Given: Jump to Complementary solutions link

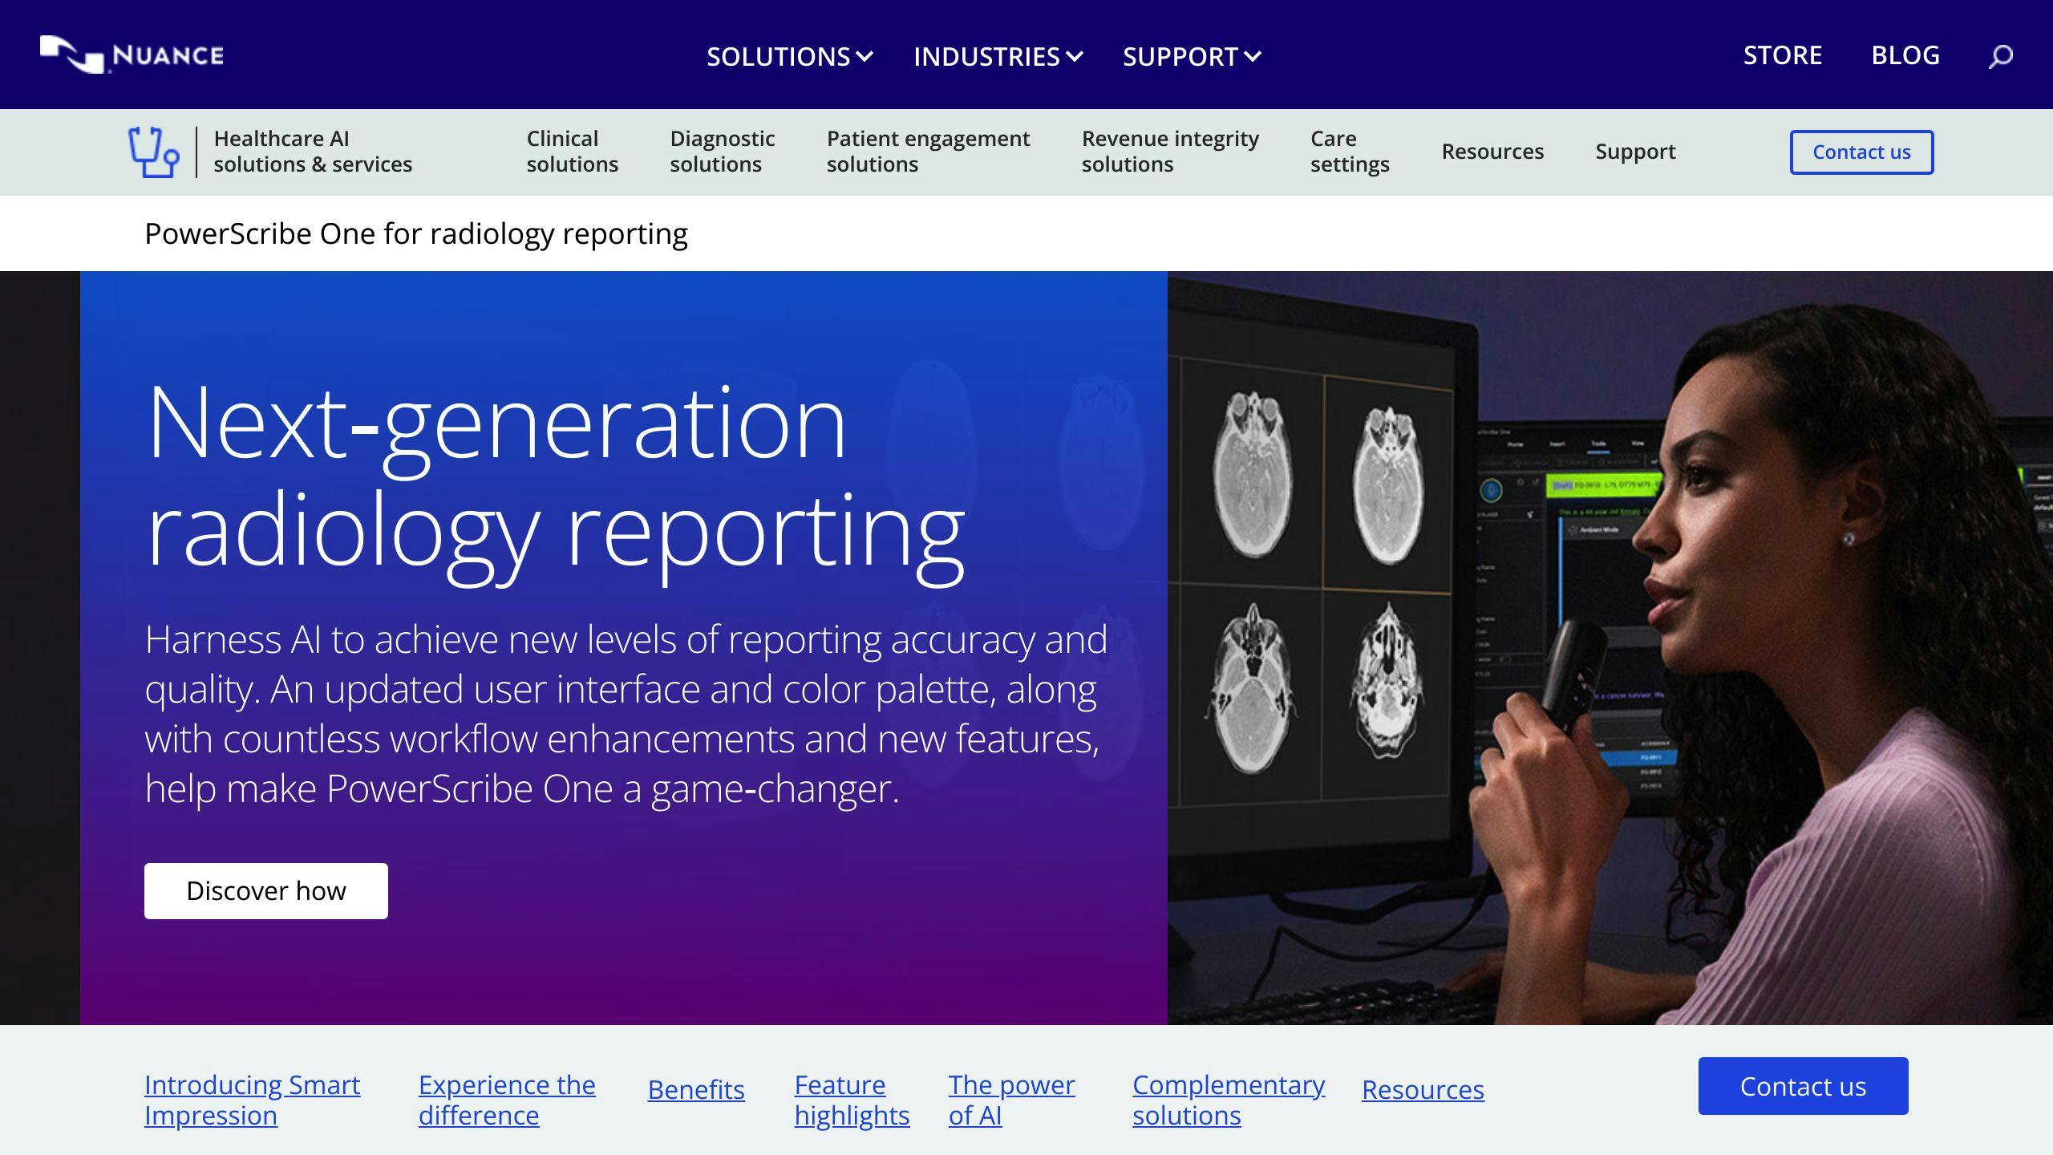Looking at the screenshot, I should tap(1228, 1100).
